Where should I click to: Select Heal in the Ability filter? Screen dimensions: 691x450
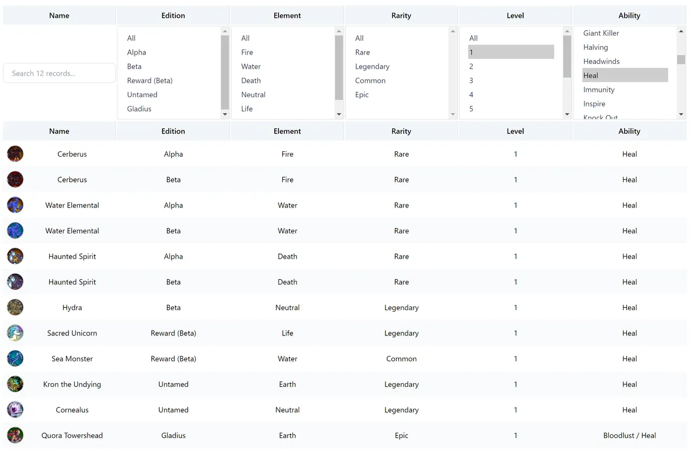click(625, 76)
